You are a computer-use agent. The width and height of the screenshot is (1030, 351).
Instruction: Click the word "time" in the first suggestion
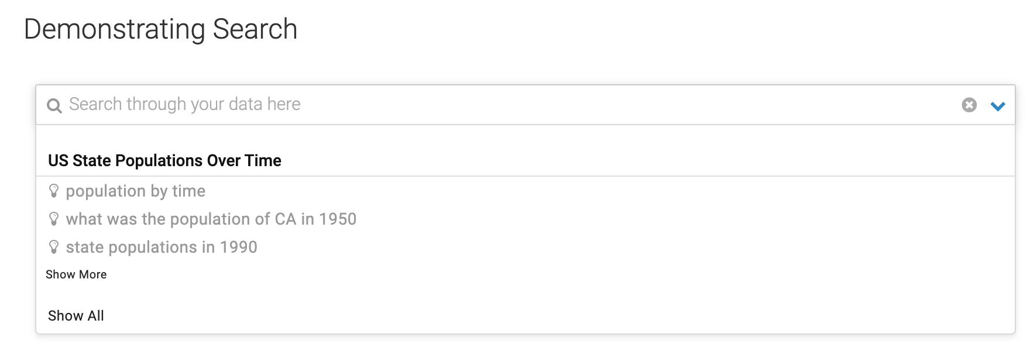pyautogui.click(x=188, y=191)
